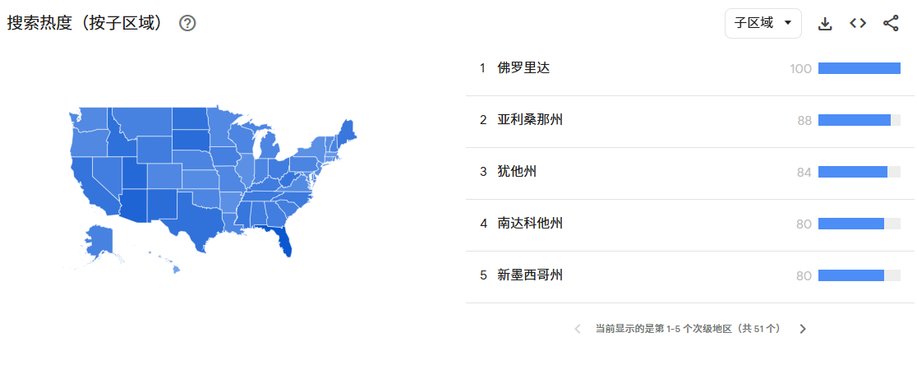Choose 新墨西哥州 from the list
This screenshot has width=917, height=365.
pos(530,275)
